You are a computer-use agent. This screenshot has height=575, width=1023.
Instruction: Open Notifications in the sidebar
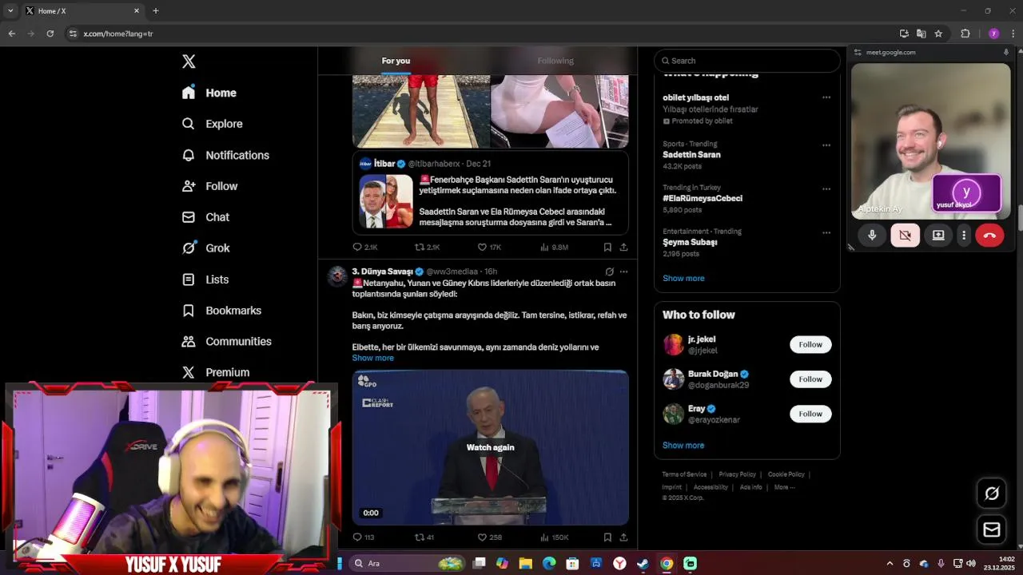(x=225, y=155)
